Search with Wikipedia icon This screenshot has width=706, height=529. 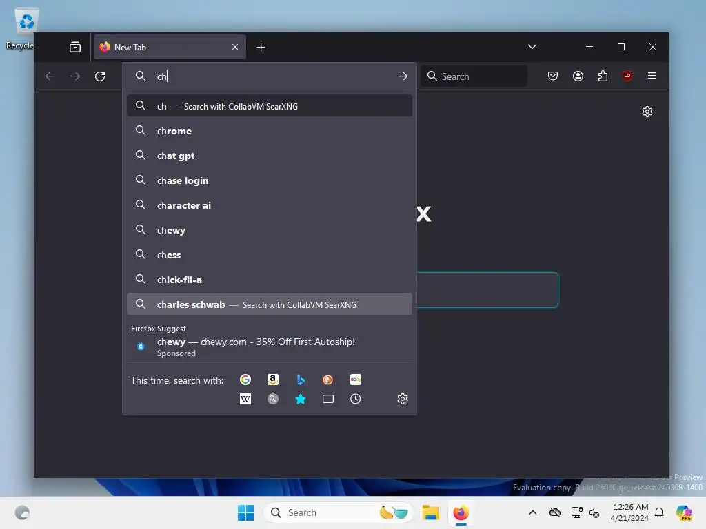[245, 399]
